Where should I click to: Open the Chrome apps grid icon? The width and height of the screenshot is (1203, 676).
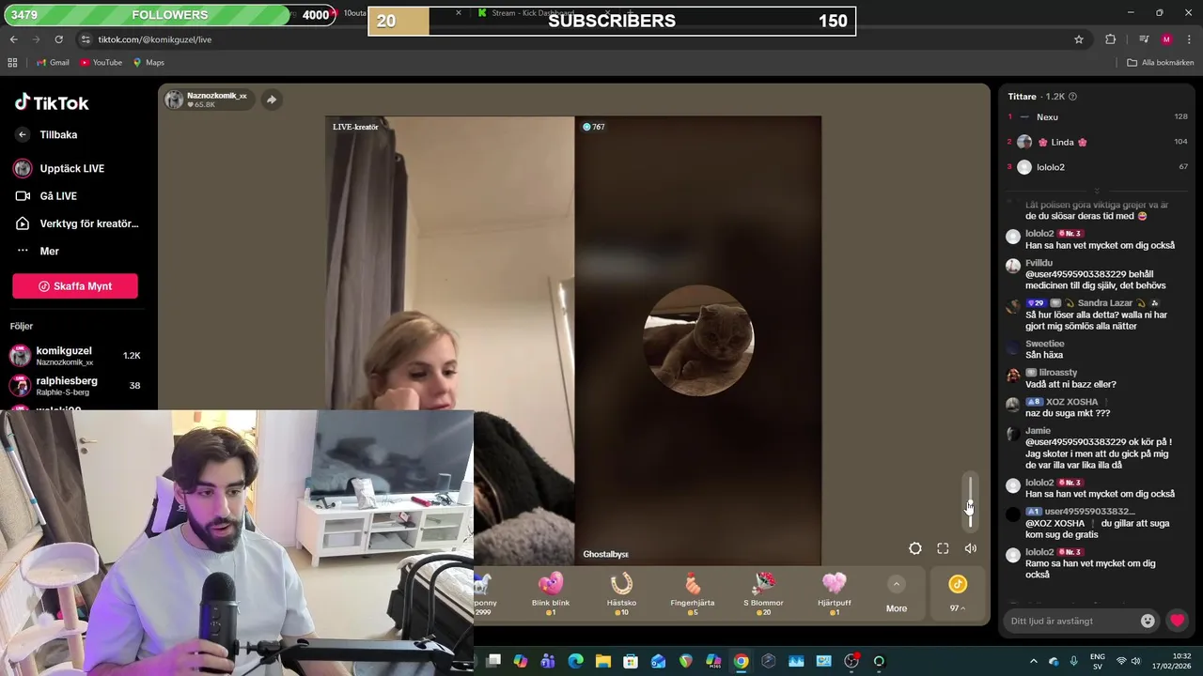12,63
